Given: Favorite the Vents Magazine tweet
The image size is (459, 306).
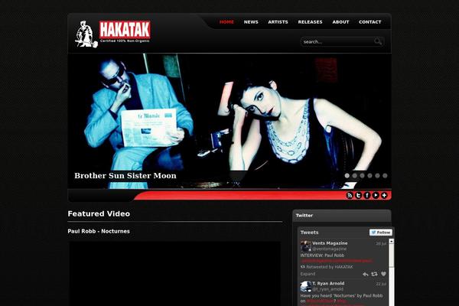Looking at the screenshot, I should tap(383, 274).
